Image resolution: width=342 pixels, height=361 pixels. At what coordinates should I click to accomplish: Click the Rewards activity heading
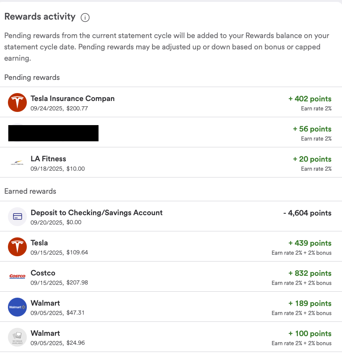[x=40, y=17]
